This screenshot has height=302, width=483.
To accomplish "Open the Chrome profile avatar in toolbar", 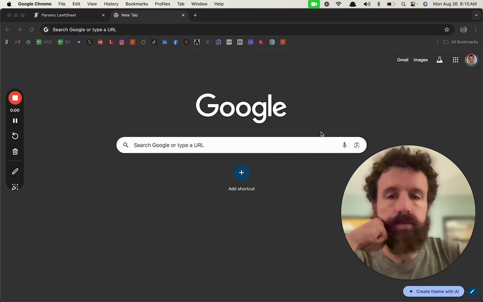I will (x=464, y=30).
